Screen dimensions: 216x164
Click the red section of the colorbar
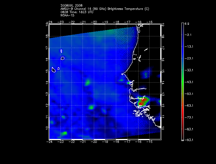pyautogui.click(x=183, y=110)
